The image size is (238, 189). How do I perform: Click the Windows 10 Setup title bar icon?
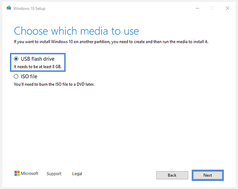click(9, 8)
